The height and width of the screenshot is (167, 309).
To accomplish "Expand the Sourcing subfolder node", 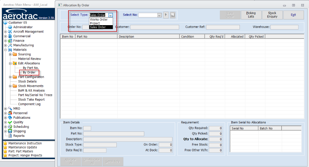I will point(10,54).
